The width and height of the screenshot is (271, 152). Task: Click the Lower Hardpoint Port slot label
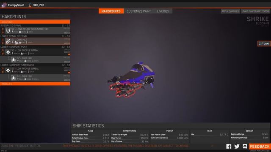[14, 47]
